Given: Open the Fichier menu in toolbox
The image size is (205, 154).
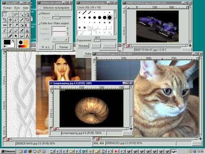Looking at the screenshot, I should (x=7, y=8).
